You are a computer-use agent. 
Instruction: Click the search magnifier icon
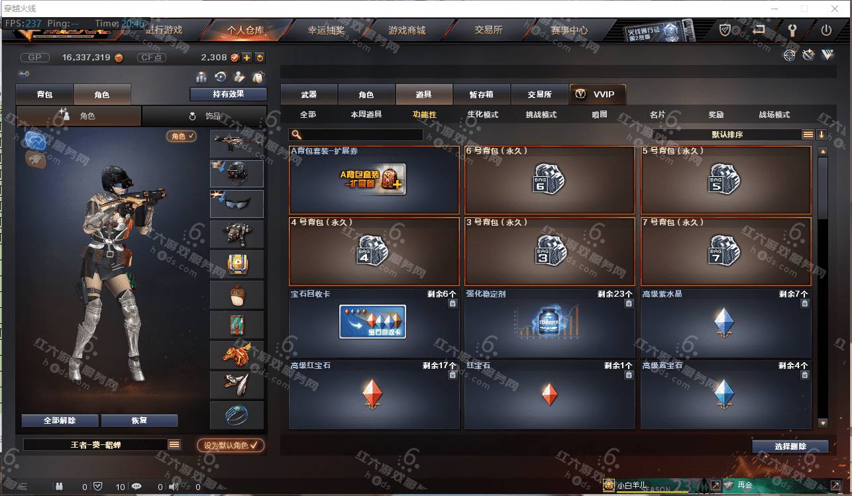(x=297, y=134)
